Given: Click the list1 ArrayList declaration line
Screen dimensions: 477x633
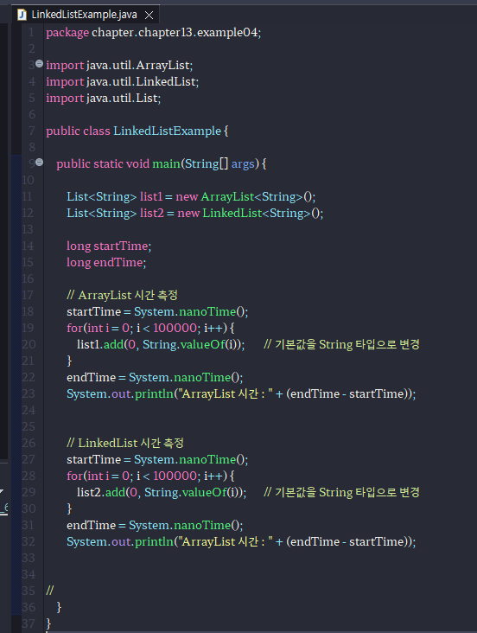Looking at the screenshot, I should (x=191, y=196).
